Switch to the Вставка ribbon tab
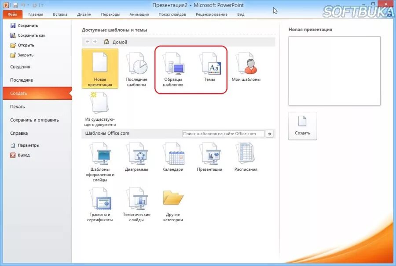Image resolution: width=396 pixels, height=266 pixels. [60, 14]
